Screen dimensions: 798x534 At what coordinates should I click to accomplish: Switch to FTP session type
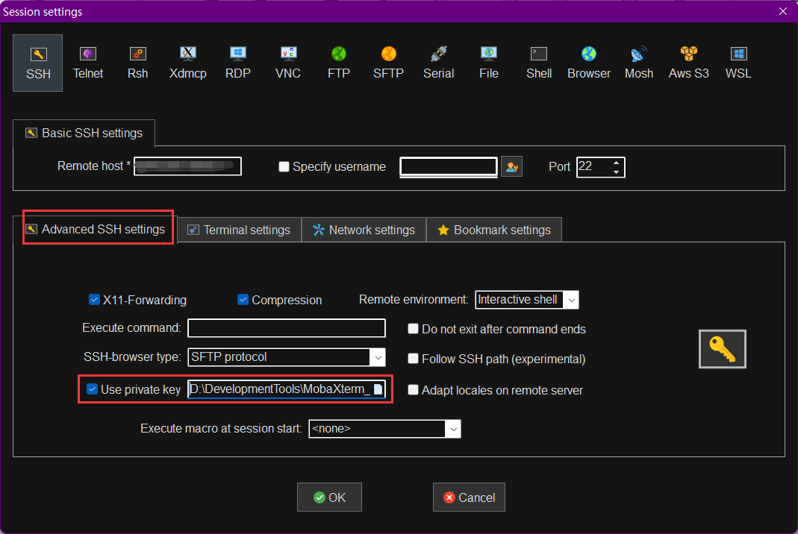[338, 63]
